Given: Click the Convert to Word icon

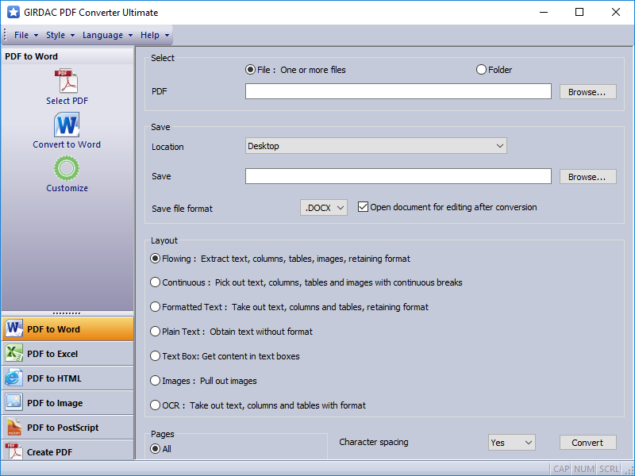Looking at the screenshot, I should 67,125.
